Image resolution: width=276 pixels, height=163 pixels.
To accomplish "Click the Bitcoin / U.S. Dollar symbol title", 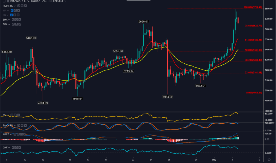I will pyautogui.click(x=25, y=1).
